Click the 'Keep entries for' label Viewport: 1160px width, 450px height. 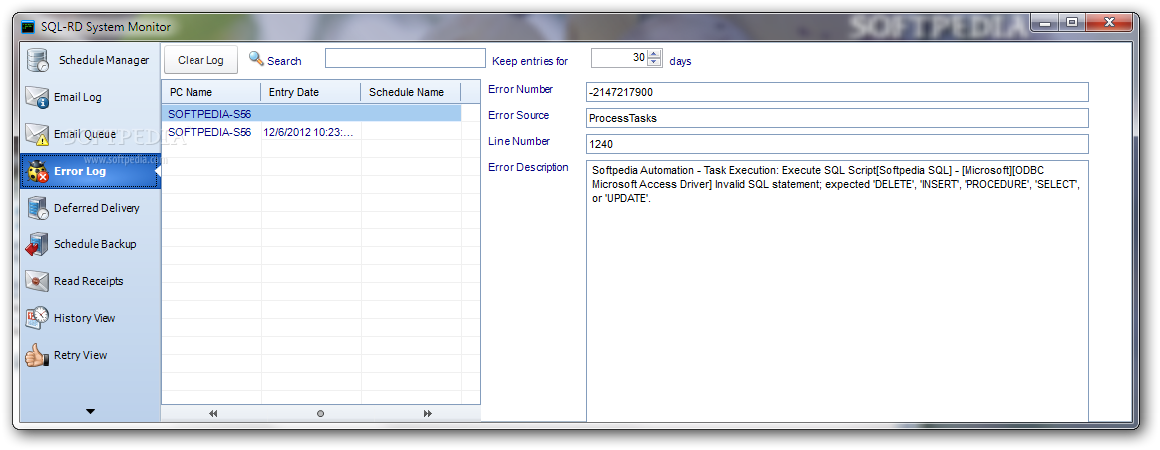tap(530, 61)
